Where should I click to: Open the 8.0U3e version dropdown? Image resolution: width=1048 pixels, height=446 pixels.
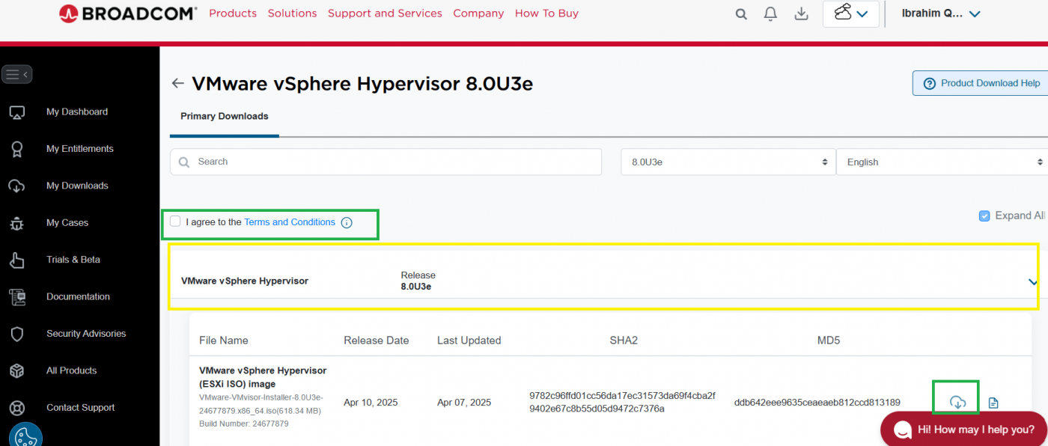pyautogui.click(x=727, y=162)
